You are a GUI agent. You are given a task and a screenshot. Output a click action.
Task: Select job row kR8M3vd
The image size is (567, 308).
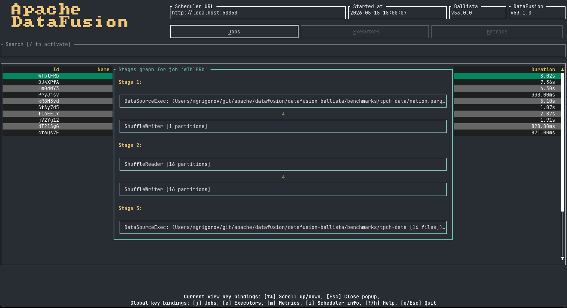58,101
